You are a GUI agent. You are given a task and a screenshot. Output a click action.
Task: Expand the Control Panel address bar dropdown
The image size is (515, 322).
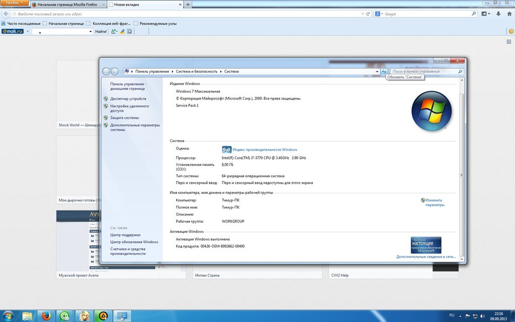377,72
